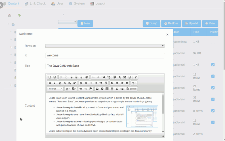Open the System tab

coord(77,4)
